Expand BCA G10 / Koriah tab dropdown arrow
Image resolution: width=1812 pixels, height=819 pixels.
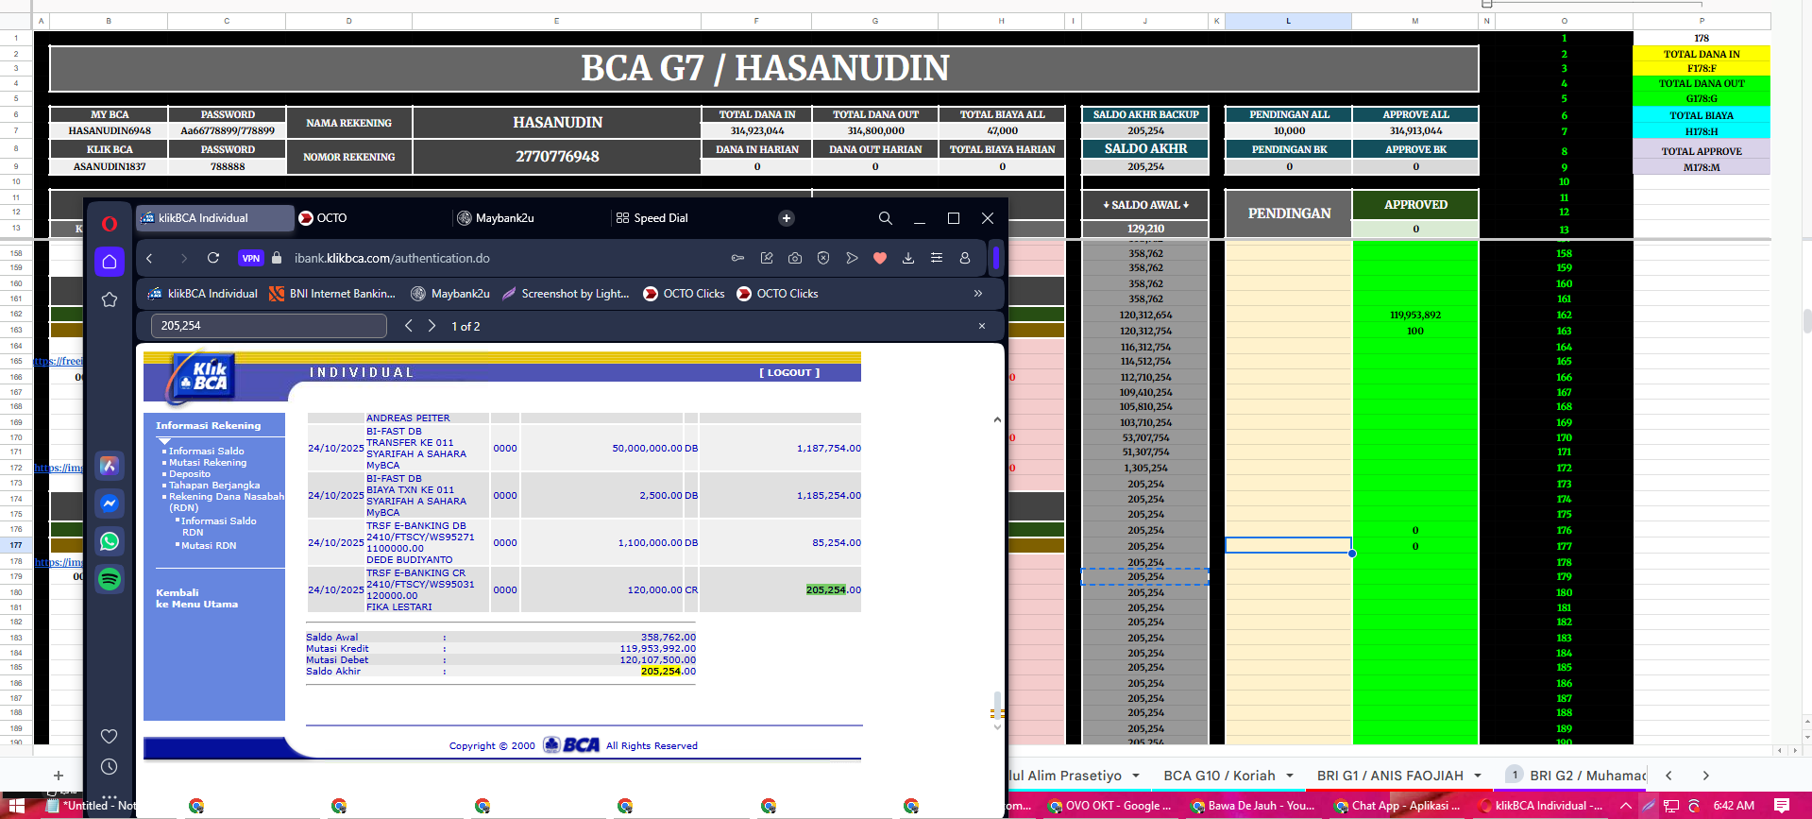coord(1289,776)
